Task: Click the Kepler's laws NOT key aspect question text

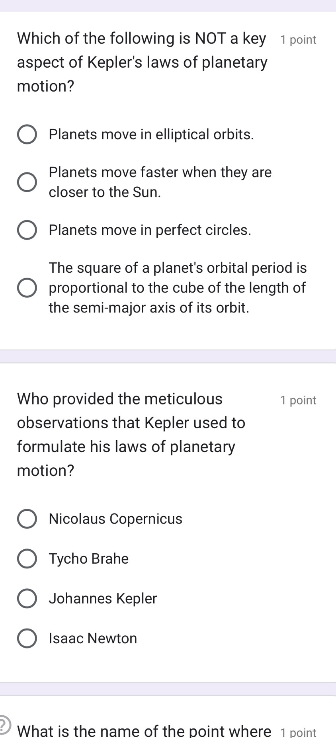Action: coord(142,62)
